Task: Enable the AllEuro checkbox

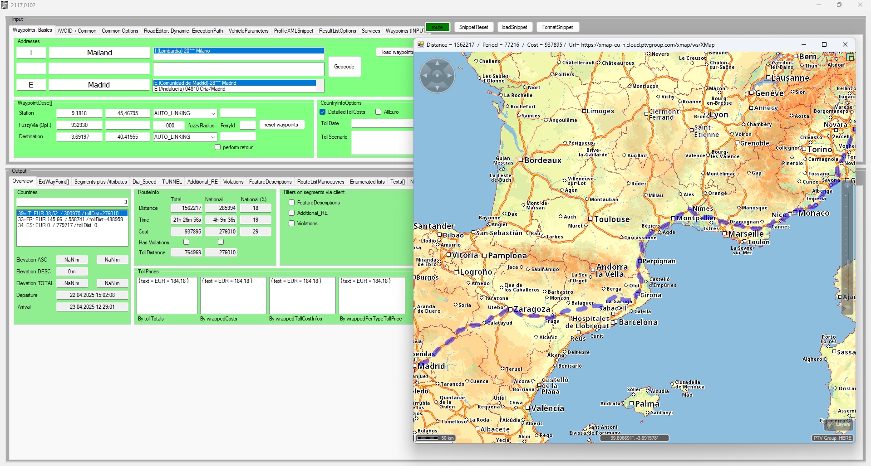Action: pos(378,112)
